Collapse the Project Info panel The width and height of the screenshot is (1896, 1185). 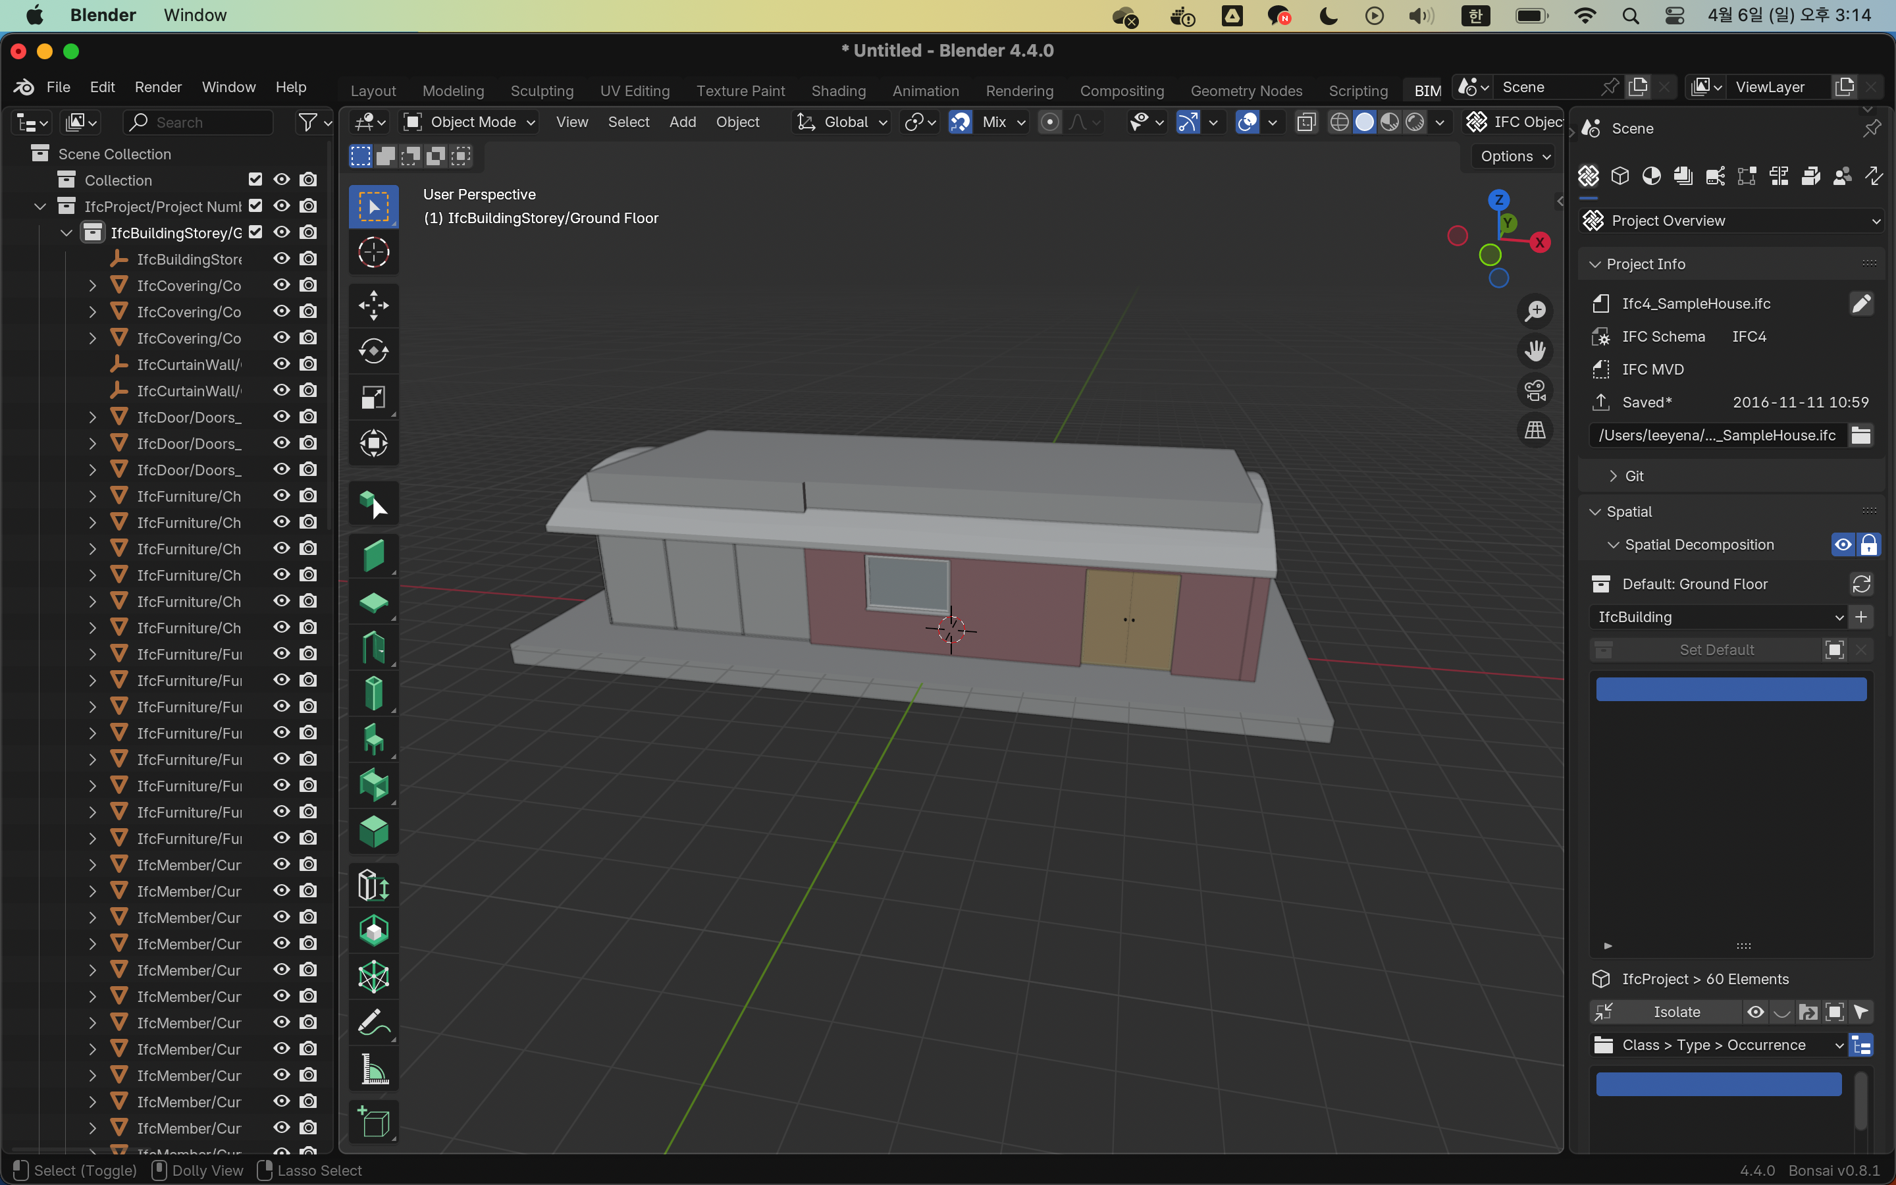(x=1645, y=264)
